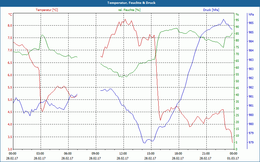Click the '28.02.17' date under '18:00'
260x162 pixels.
(x=178, y=158)
